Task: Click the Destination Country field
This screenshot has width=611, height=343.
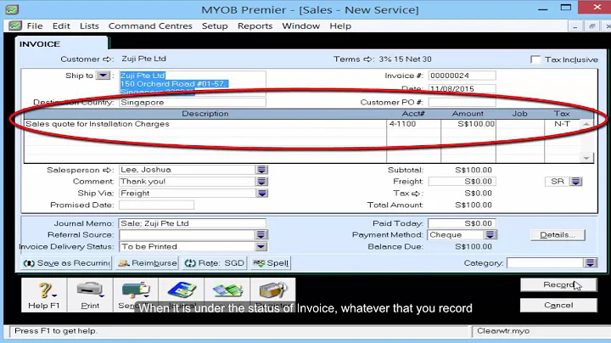Action: (193, 102)
